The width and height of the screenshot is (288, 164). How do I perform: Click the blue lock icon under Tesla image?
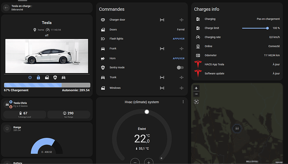coord(38,78)
